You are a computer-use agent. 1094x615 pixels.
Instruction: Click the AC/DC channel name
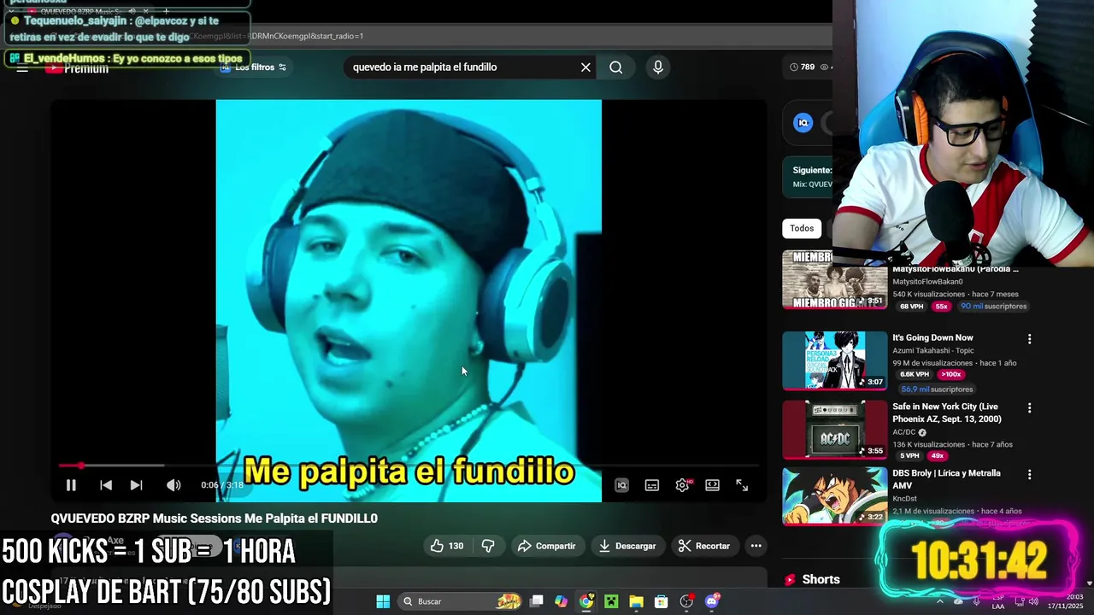click(x=903, y=432)
